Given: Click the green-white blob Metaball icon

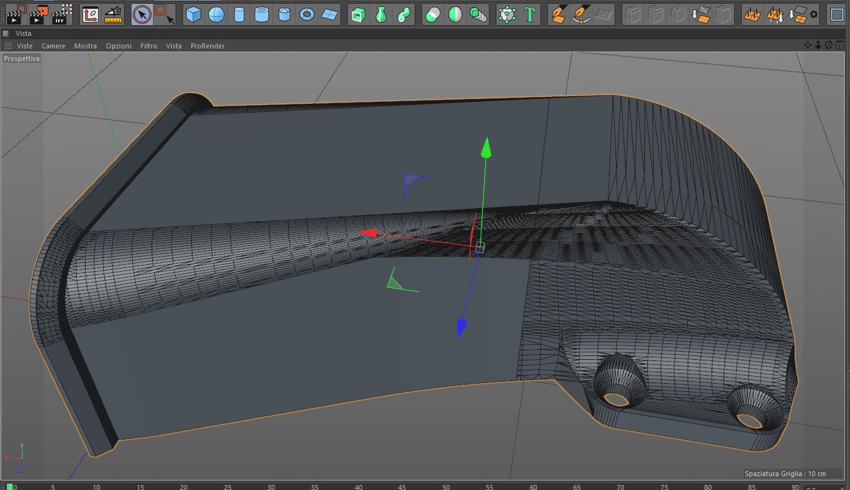Looking at the screenshot, I should pyautogui.click(x=432, y=14).
